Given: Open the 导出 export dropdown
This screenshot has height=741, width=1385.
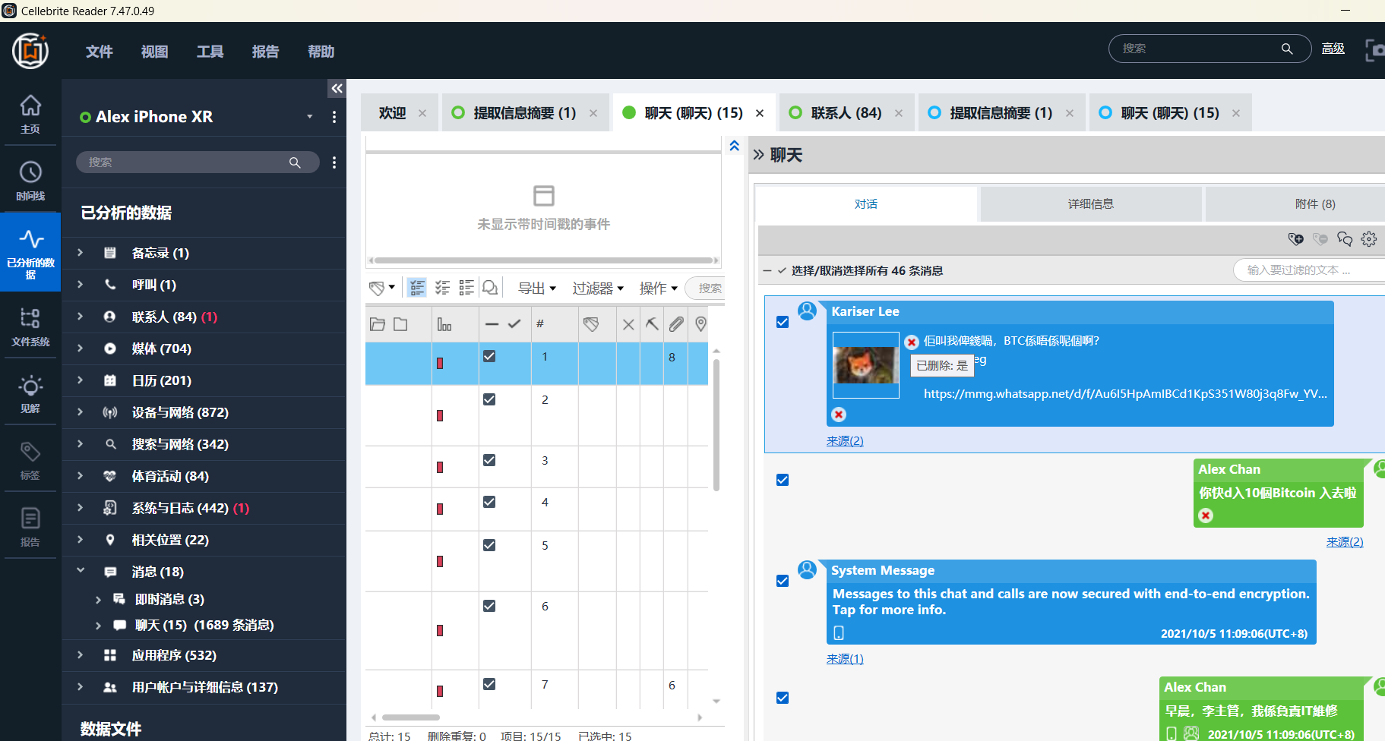Looking at the screenshot, I should click(x=537, y=288).
